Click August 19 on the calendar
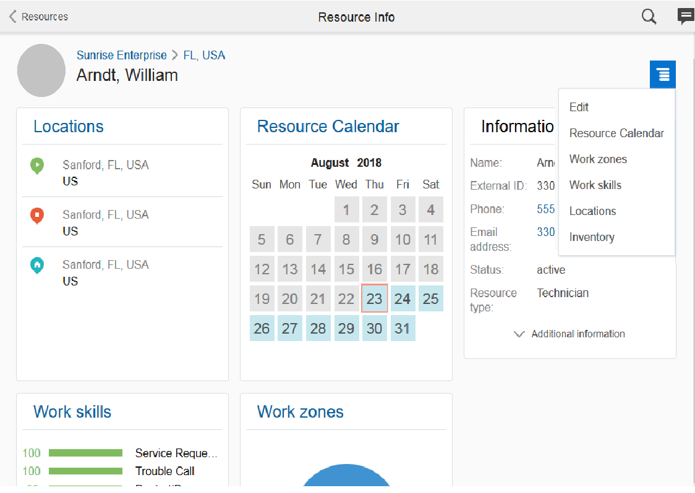 click(262, 298)
